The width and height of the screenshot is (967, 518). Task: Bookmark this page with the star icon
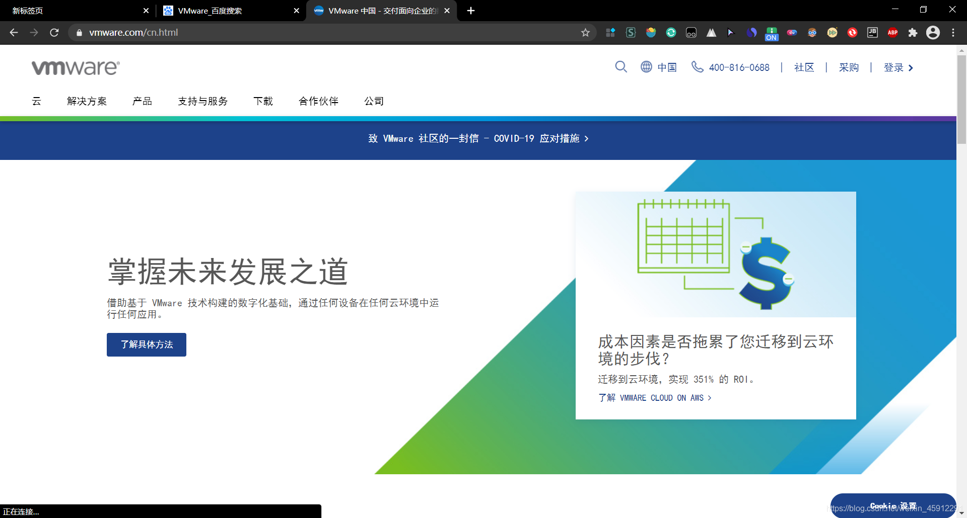(585, 33)
